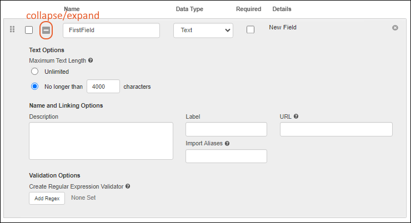This screenshot has width=411, height=223.
Task: Collapse the FirstField field details
Action: (46, 30)
